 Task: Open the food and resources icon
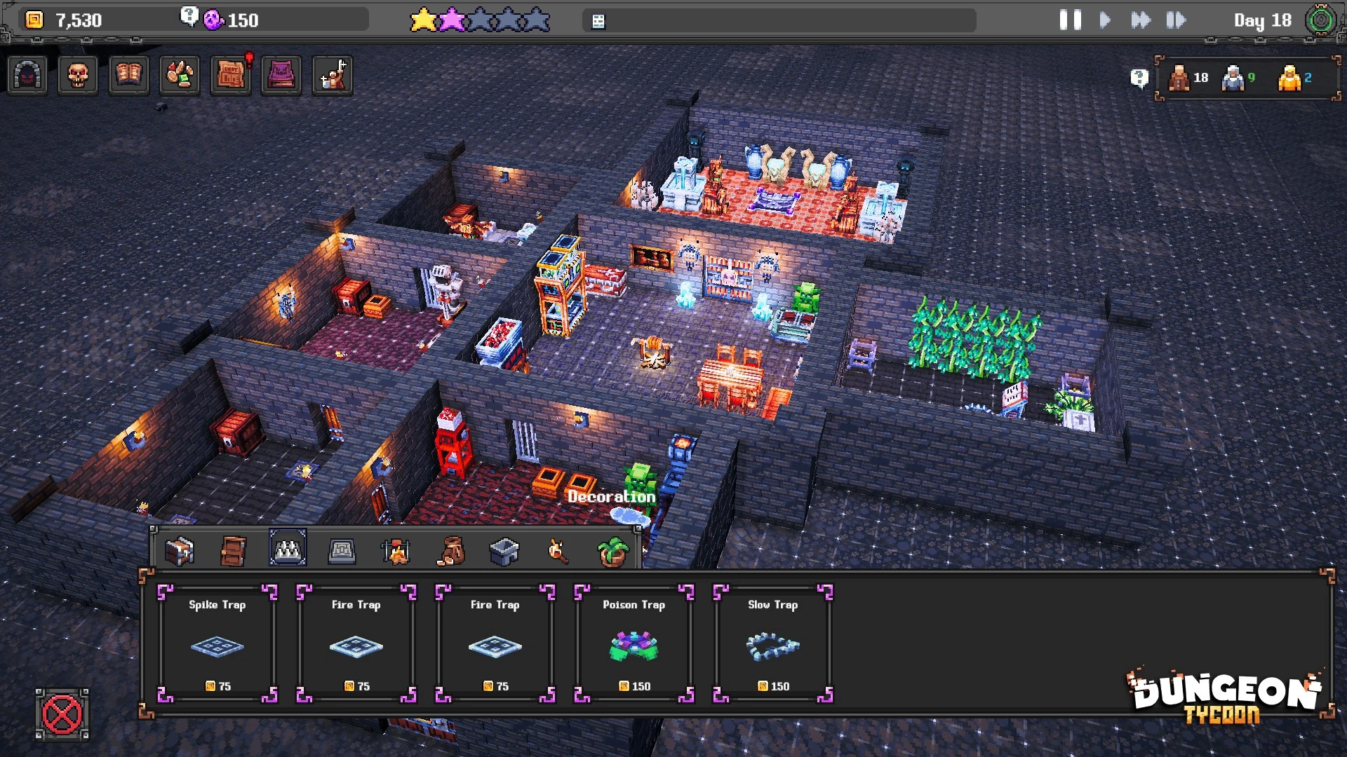pyautogui.click(x=180, y=75)
